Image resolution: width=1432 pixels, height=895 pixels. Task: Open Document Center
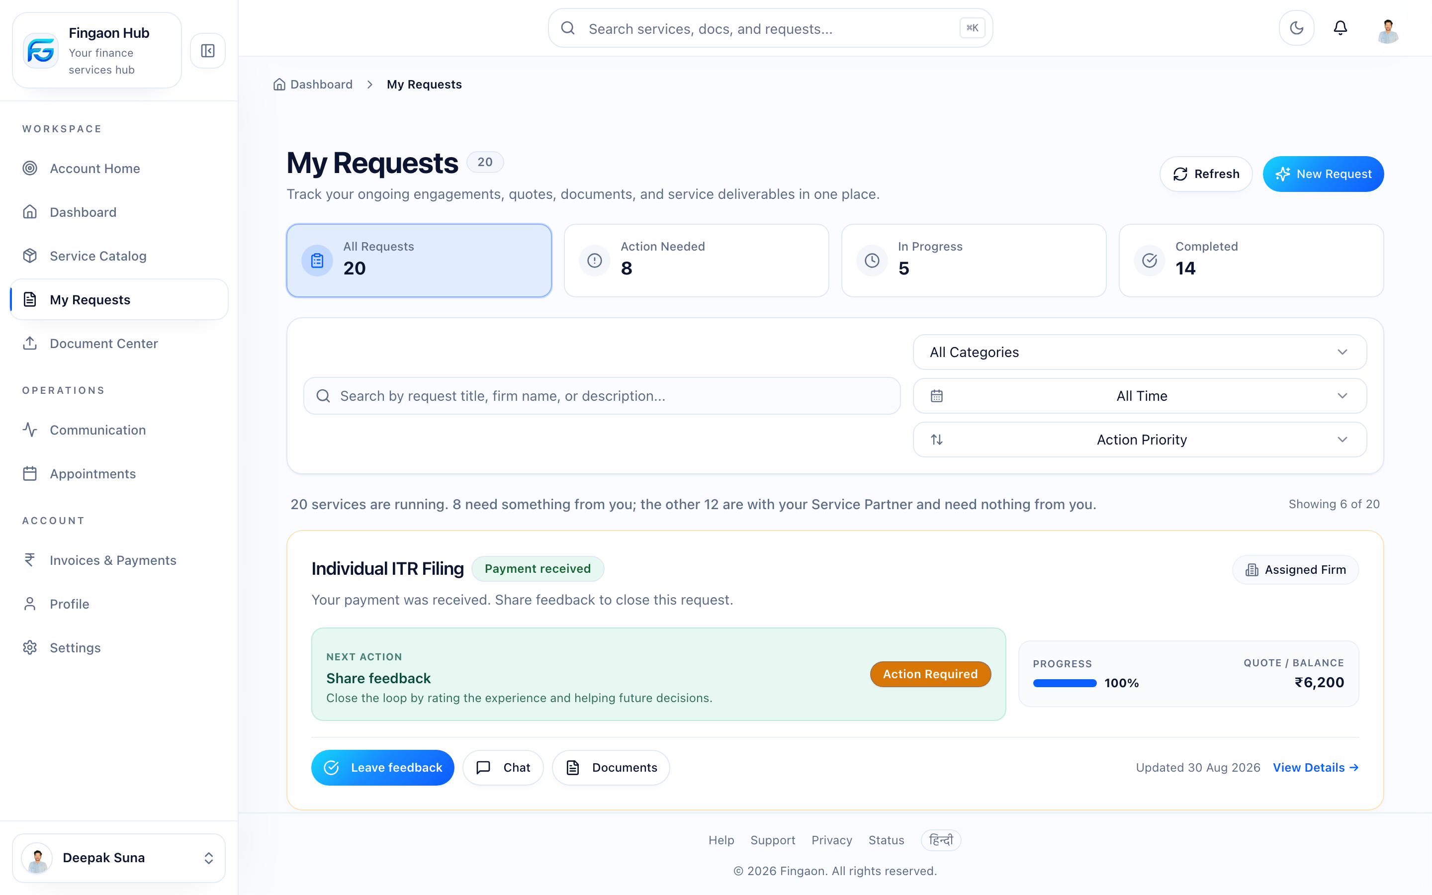(x=118, y=343)
